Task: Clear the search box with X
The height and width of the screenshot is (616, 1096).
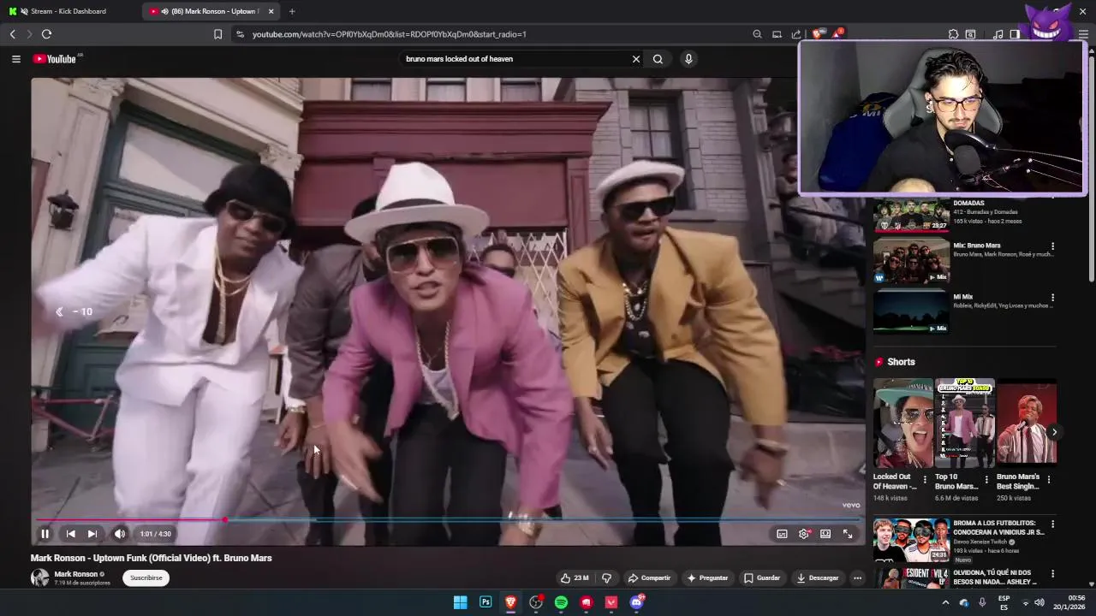Action: (x=636, y=59)
